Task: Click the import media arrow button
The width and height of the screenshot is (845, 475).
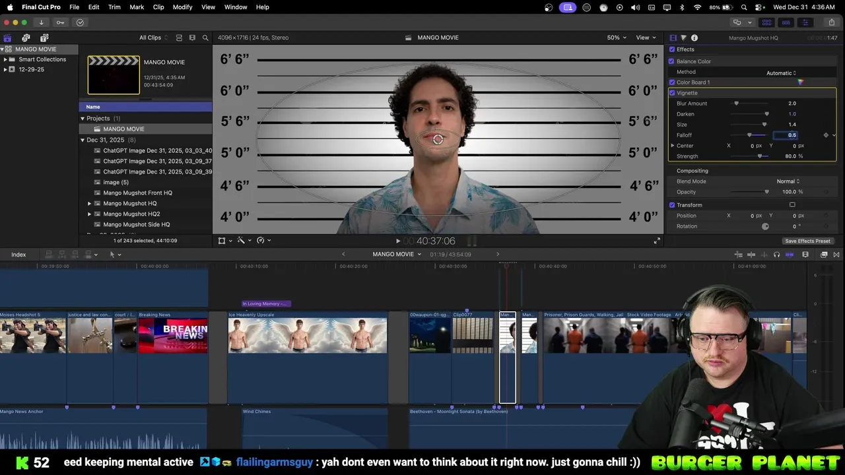Action: click(41, 22)
